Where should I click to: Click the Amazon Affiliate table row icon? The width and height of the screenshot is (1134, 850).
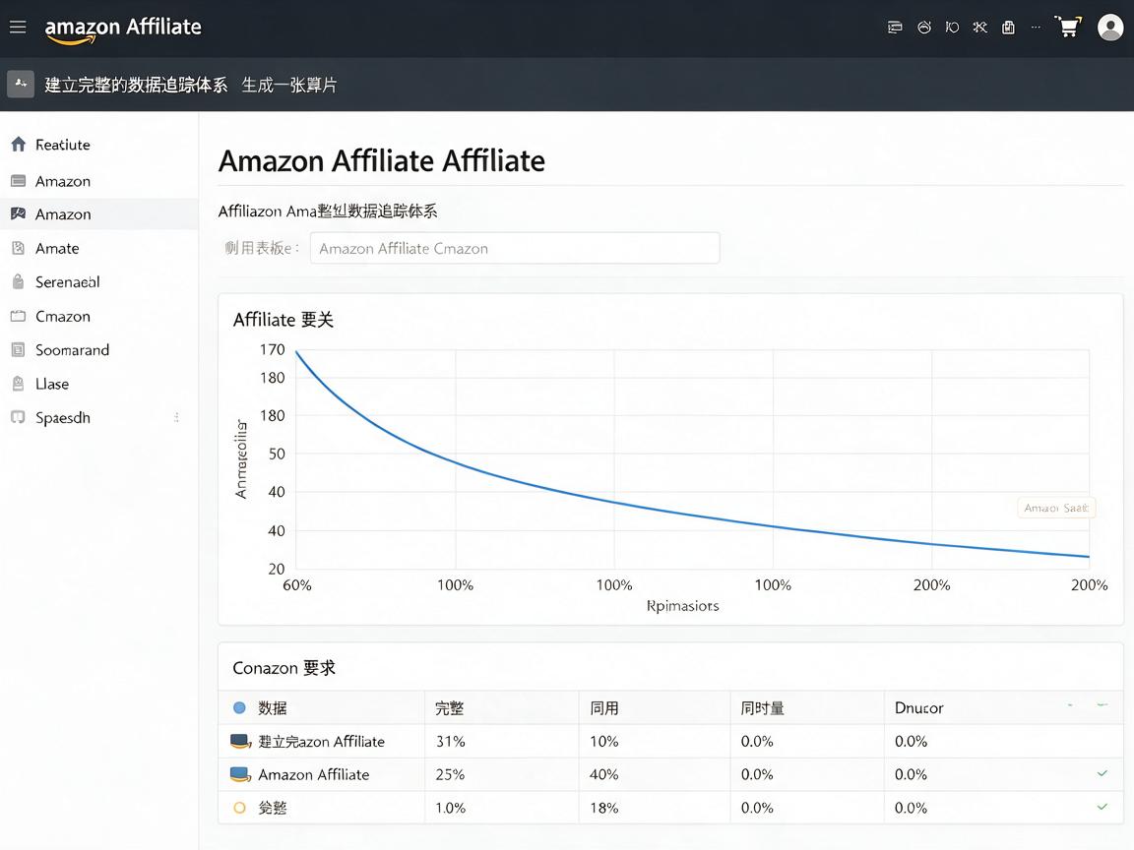[x=240, y=774]
